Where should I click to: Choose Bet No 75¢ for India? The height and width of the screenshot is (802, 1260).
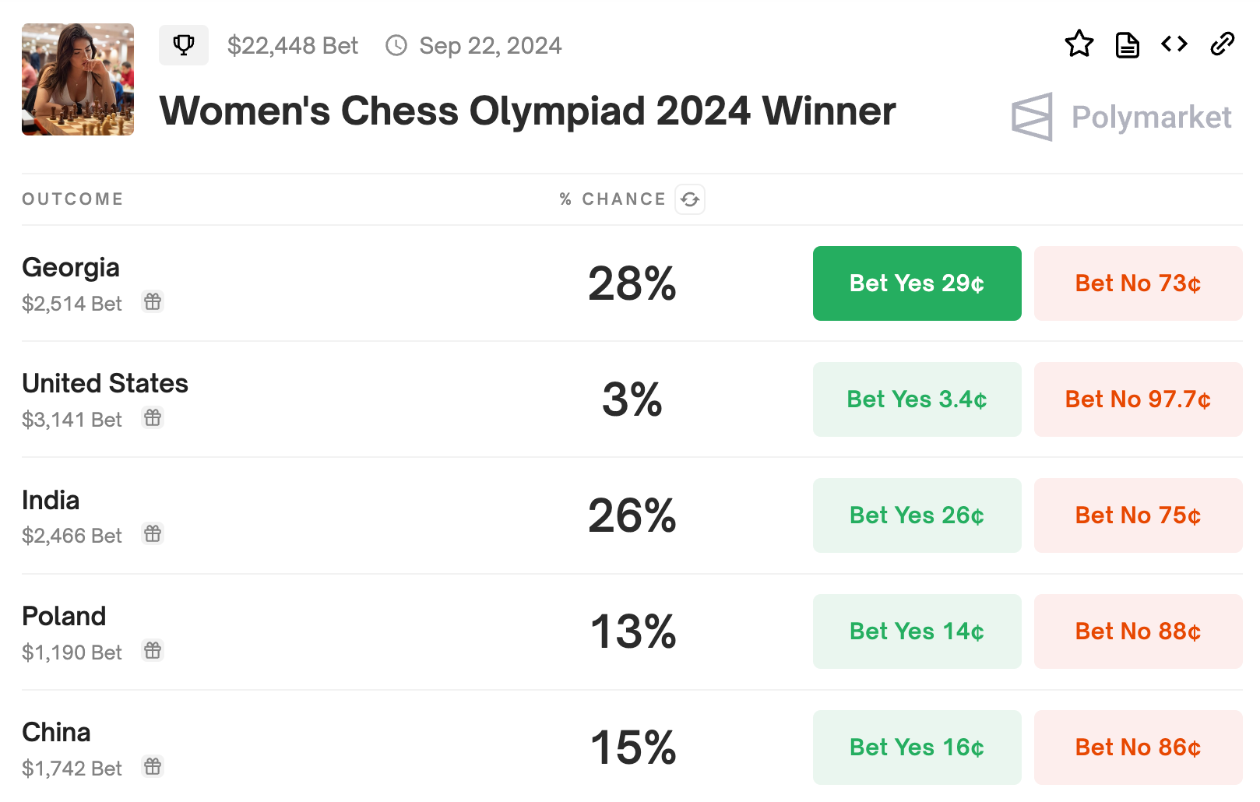(1138, 515)
